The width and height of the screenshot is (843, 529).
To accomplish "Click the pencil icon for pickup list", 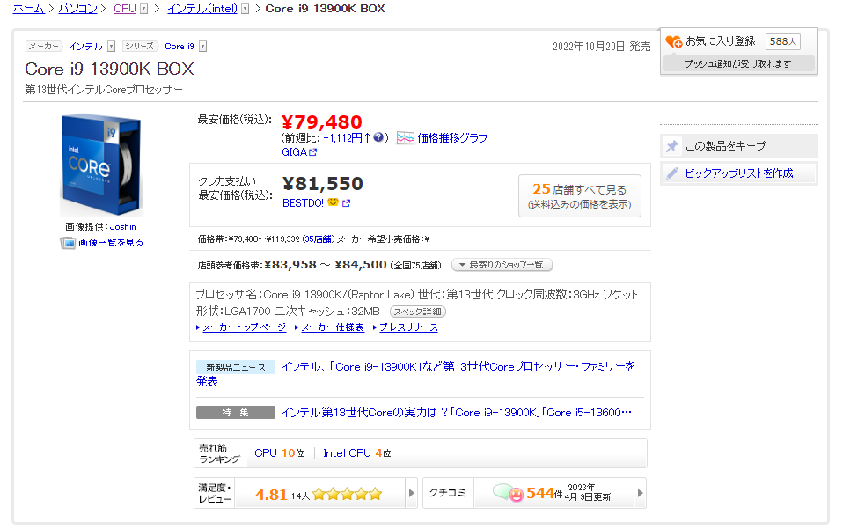I will click(x=672, y=173).
